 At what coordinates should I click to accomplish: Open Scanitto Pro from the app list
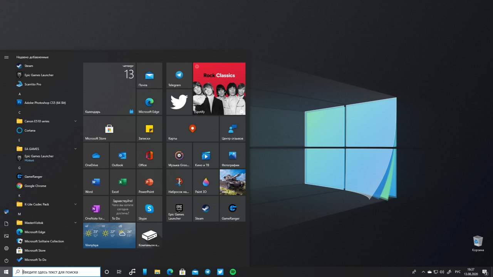46,84
